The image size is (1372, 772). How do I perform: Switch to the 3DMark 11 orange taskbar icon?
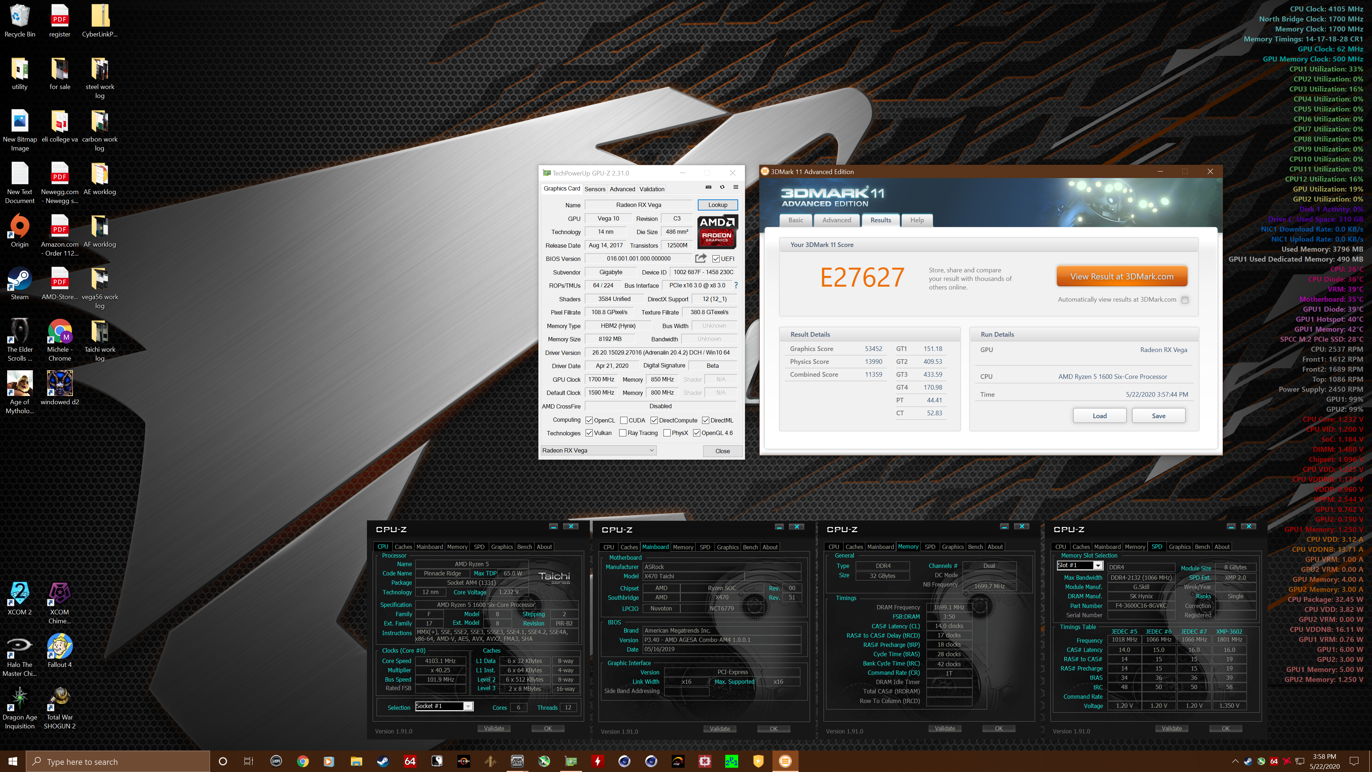tap(785, 761)
